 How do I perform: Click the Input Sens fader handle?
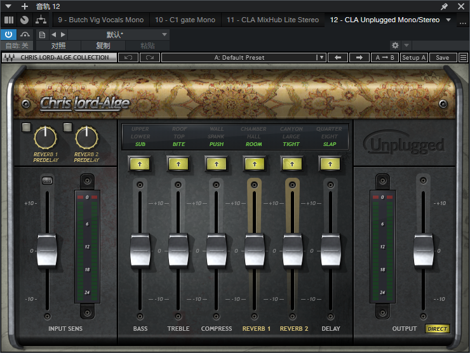[x=47, y=251]
